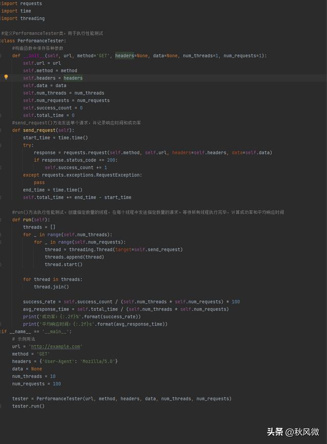Image resolution: width=327 pixels, height=444 pixels.
Task: Click 'if response.status_code == 200:' line
Action: click(x=76, y=160)
